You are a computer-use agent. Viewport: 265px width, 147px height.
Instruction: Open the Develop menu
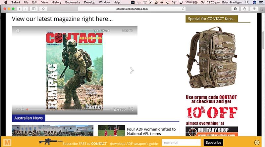pos(89,2)
